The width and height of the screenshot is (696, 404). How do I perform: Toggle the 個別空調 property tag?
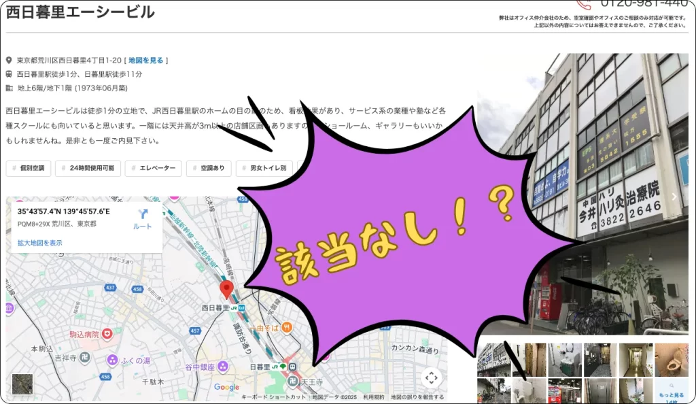coord(29,168)
